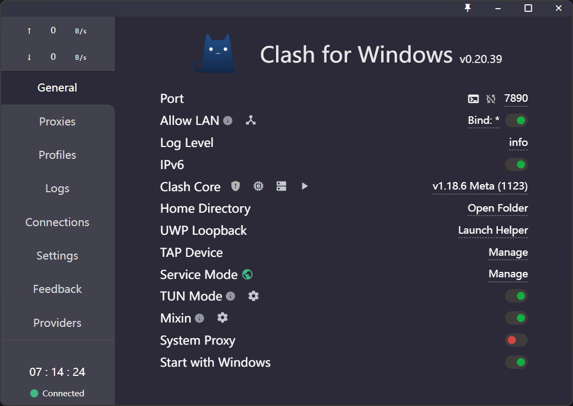Click the chip icon next to Clash Core
Image resolution: width=573 pixels, height=406 pixels.
(258, 186)
